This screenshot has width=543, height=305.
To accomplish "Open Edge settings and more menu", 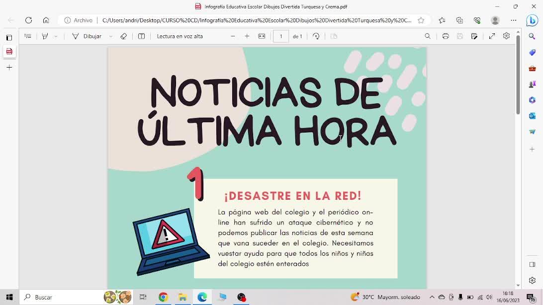I will point(514,20).
